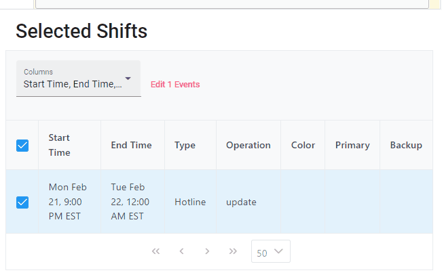The width and height of the screenshot is (442, 279).
Task: Sort by Start Time column header
Action: 60,145
